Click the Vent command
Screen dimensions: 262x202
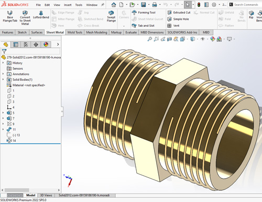(173, 26)
